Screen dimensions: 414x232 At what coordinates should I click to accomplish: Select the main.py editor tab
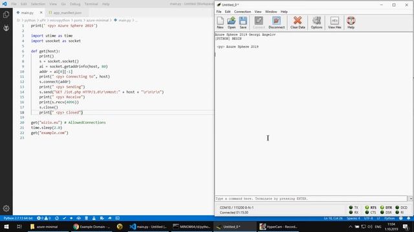(27, 13)
